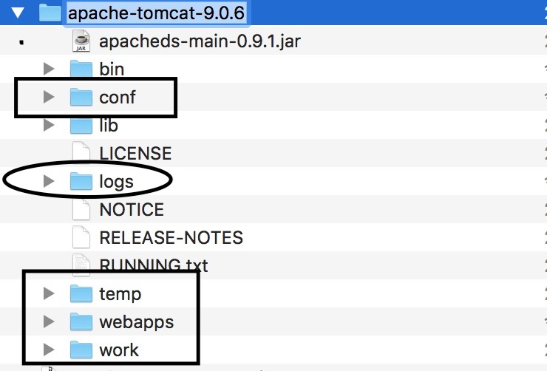Expand the work folder disclosure triangle
547x371 pixels.
pyautogui.click(x=49, y=350)
